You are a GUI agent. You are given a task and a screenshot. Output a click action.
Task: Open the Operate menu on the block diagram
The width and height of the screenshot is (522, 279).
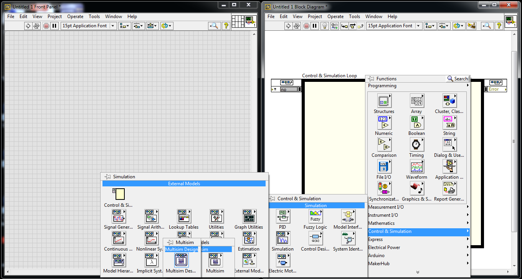[x=335, y=17]
